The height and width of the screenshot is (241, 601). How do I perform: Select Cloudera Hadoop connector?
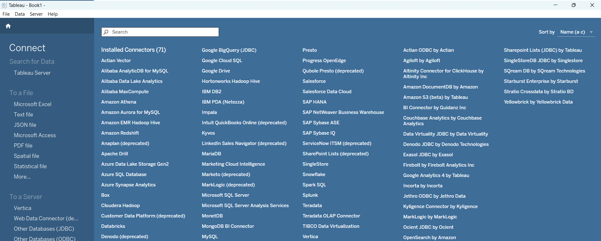click(x=120, y=206)
